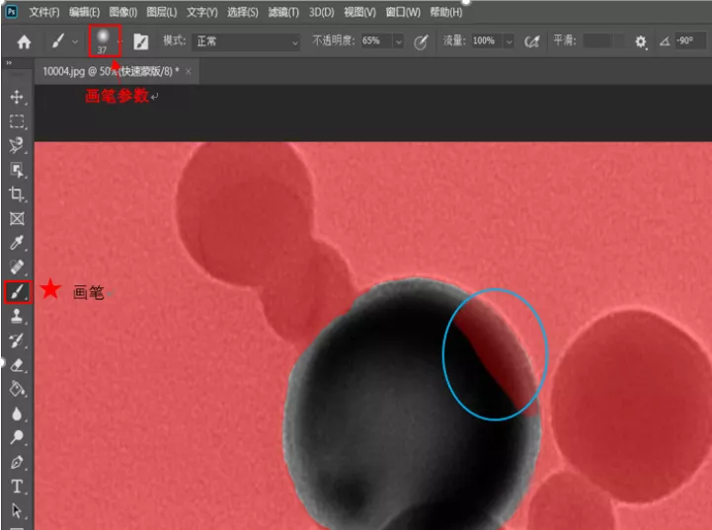Click the Photoshop app logo
The image size is (712, 530).
[11, 12]
